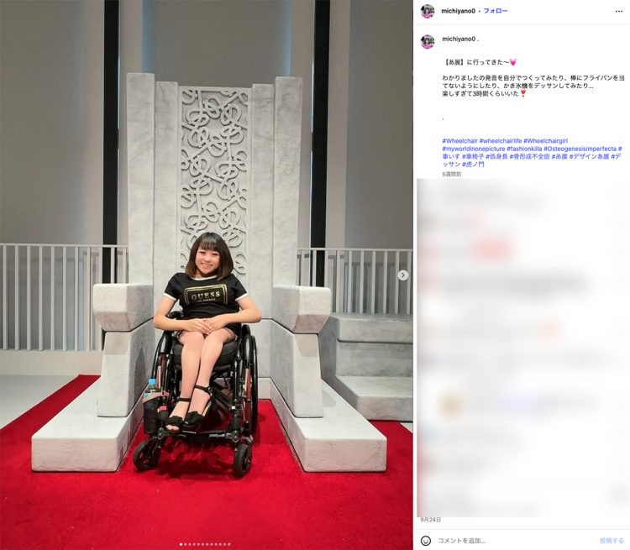Open the #wheelchairlife hashtag
Viewport: 630px width, 550px height.
[x=501, y=141]
